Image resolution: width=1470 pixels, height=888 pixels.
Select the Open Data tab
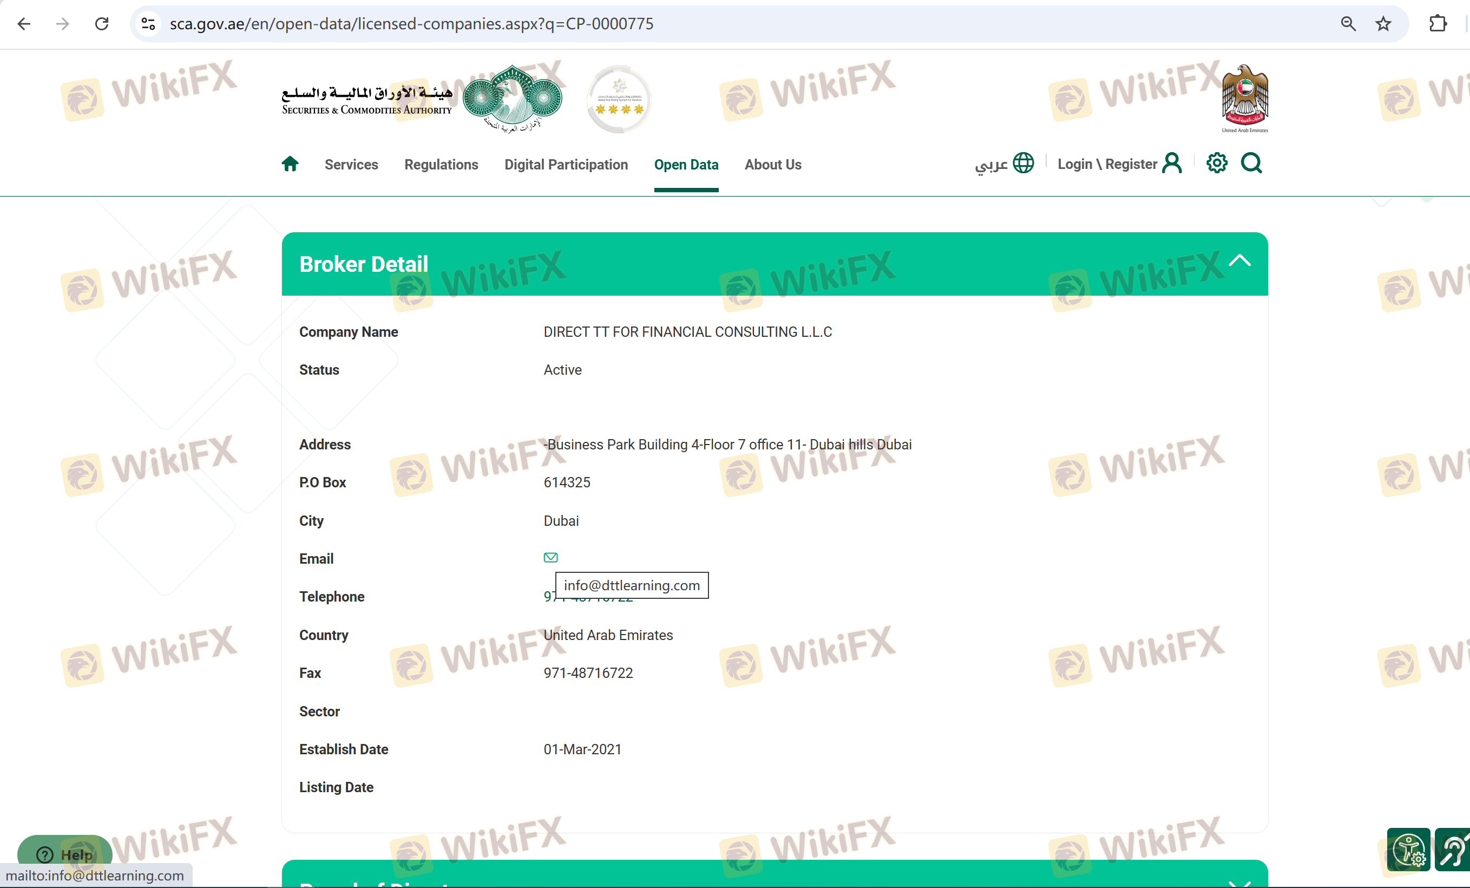686,165
